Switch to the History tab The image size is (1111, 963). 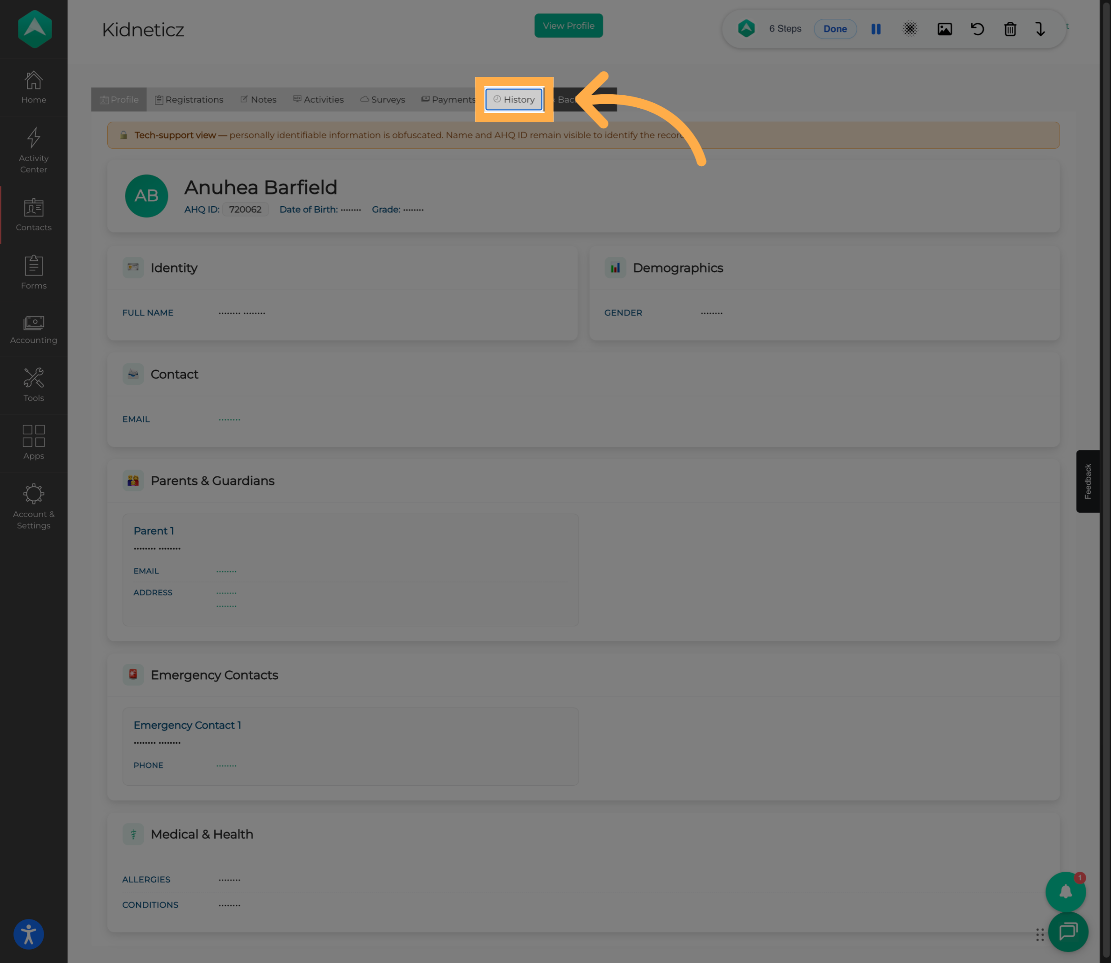coord(514,99)
